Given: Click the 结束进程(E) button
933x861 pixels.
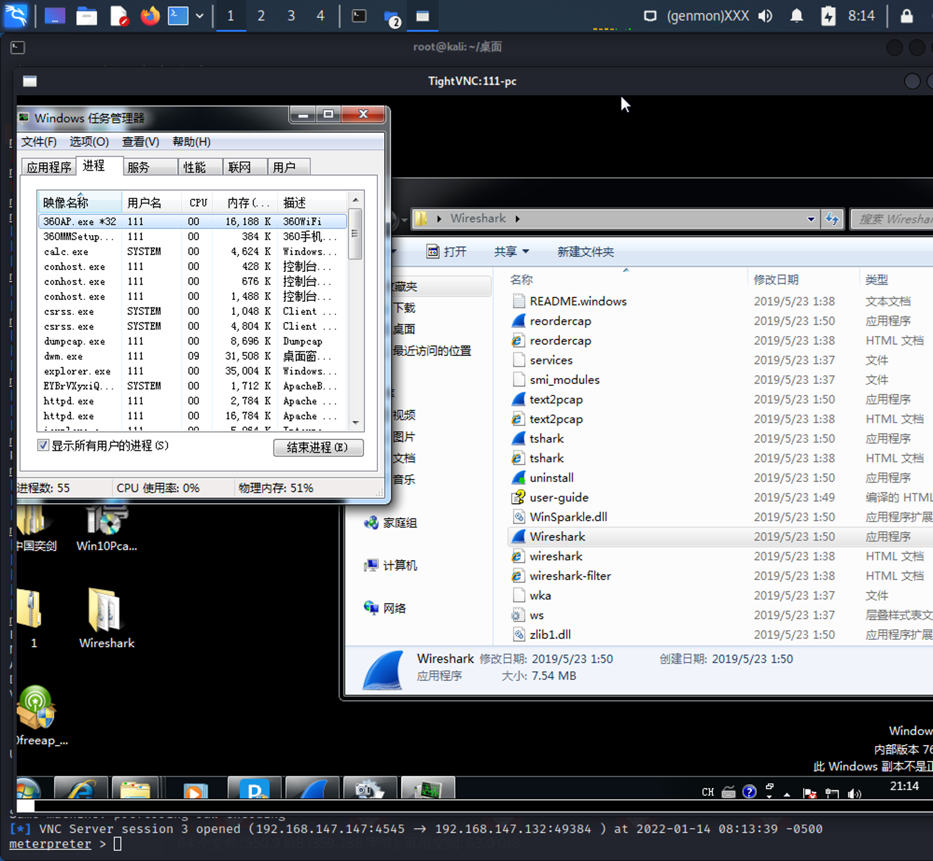Looking at the screenshot, I should [318, 447].
